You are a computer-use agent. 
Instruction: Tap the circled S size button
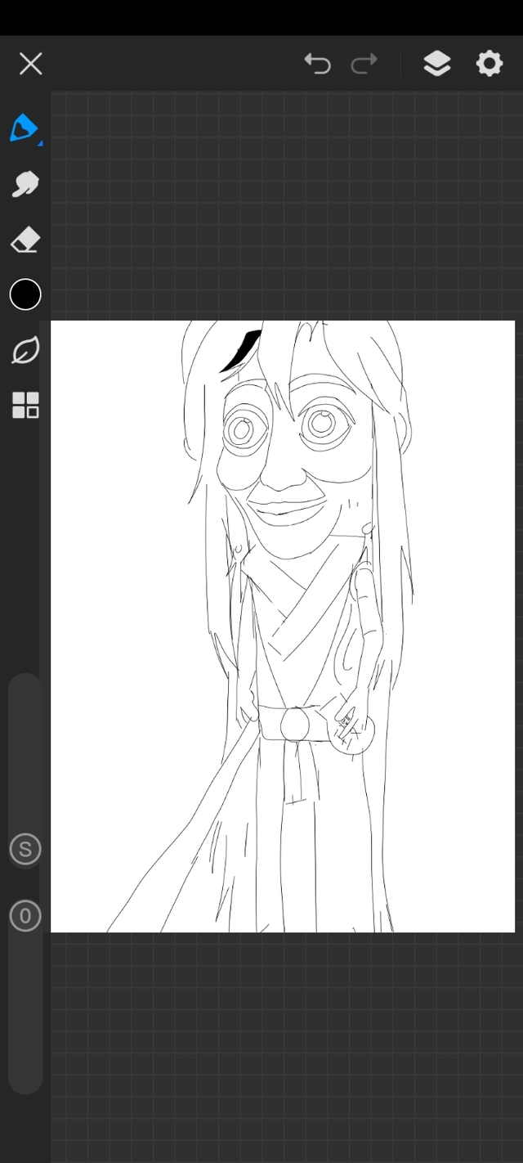[x=25, y=849]
